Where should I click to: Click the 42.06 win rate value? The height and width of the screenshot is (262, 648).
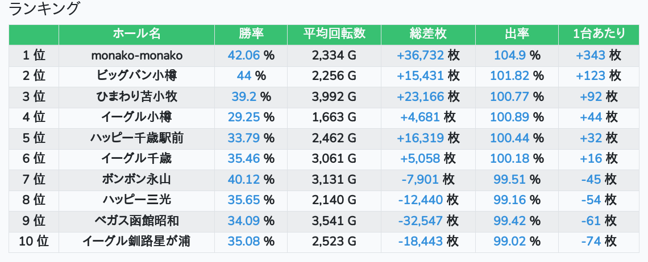coord(243,56)
